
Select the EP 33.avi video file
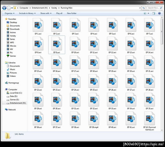112,101
